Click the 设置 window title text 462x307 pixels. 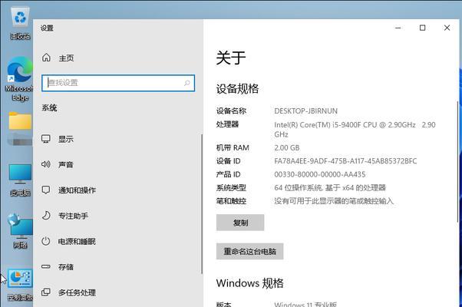coord(47,28)
